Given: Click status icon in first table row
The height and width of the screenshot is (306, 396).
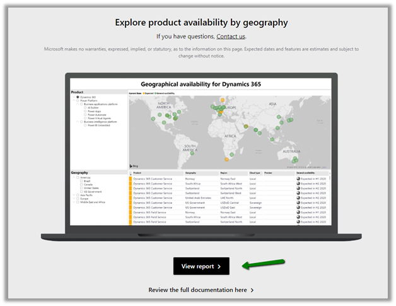Looking at the screenshot, I should pyautogui.click(x=299, y=179).
